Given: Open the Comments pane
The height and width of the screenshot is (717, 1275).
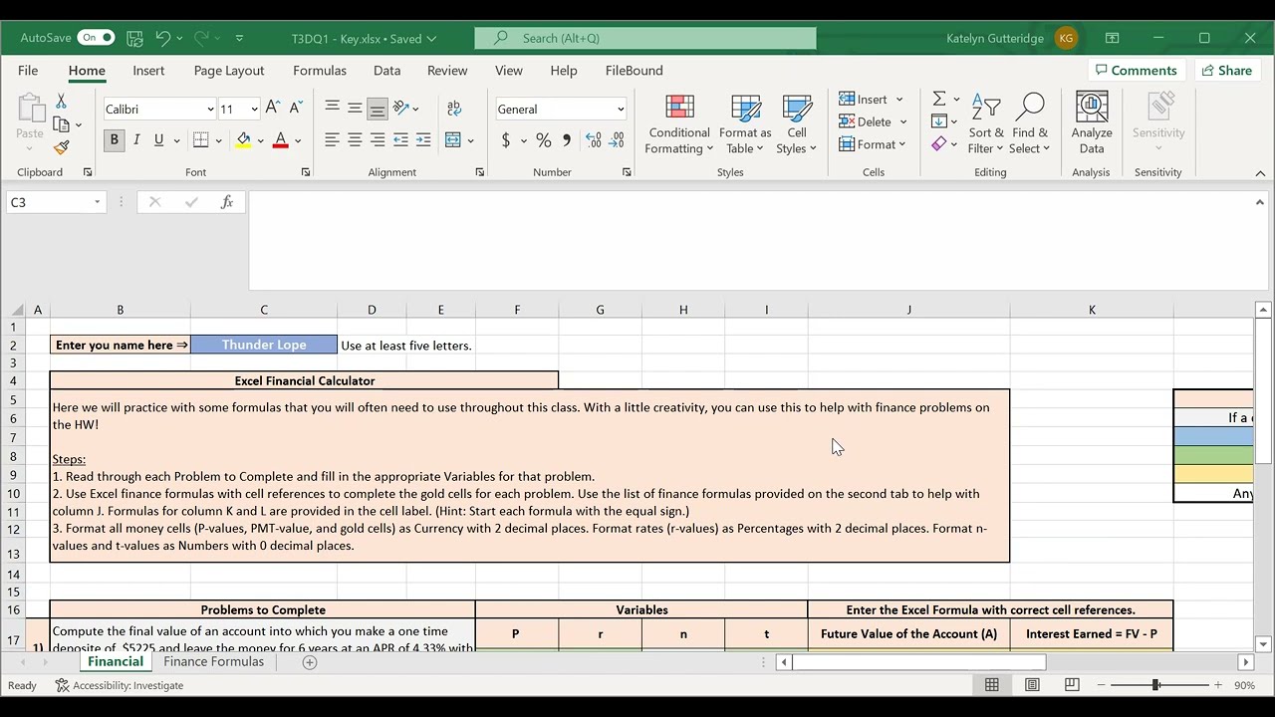Looking at the screenshot, I should [1136, 71].
